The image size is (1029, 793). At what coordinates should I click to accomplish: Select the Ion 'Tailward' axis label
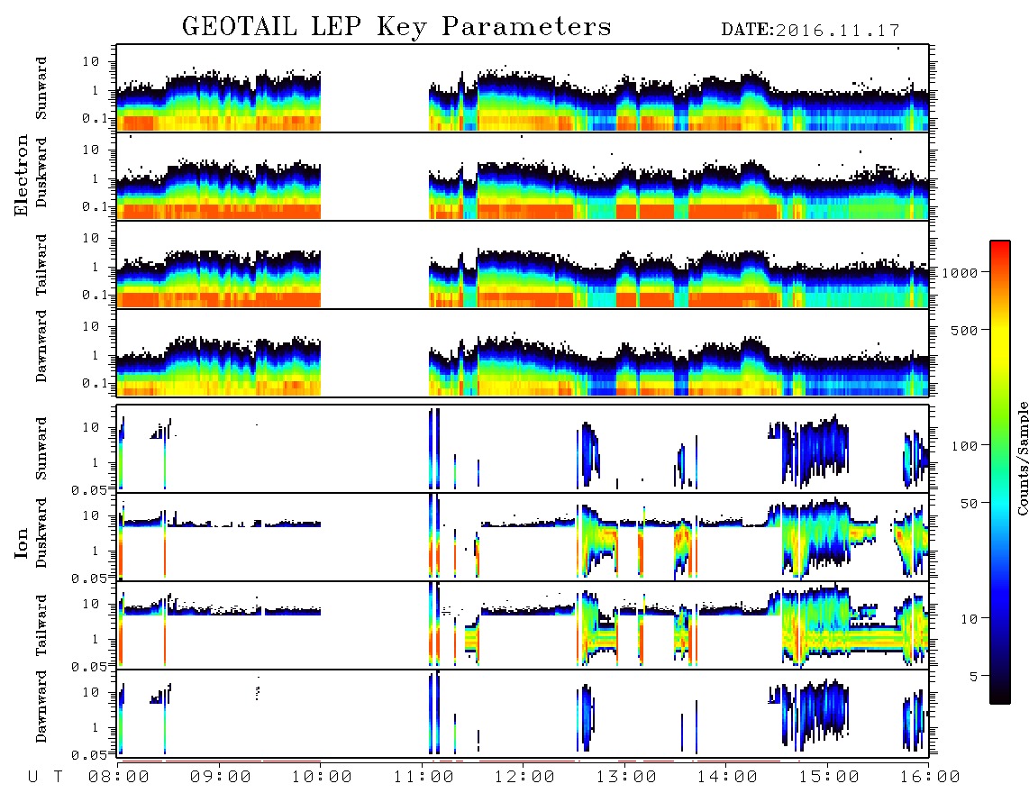click(41, 625)
